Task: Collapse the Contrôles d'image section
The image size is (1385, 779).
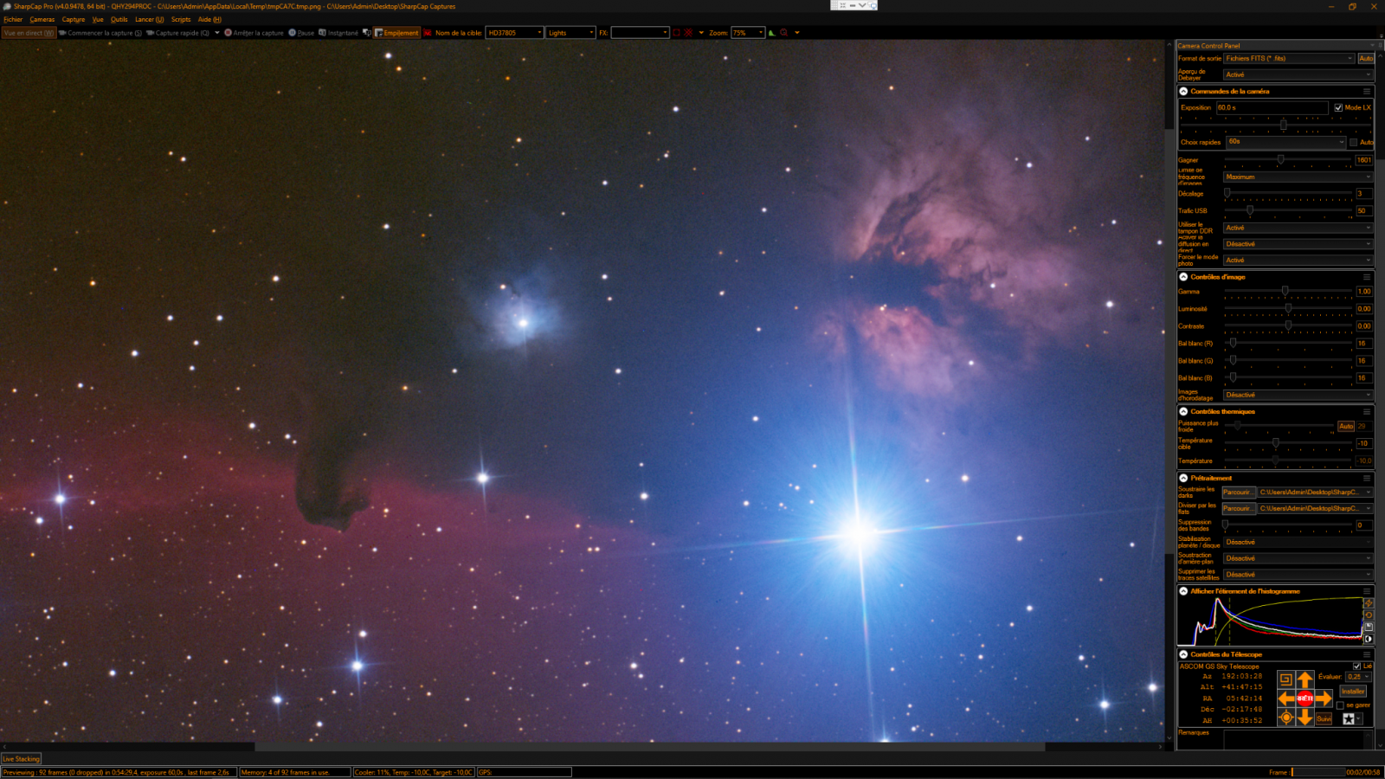Action: [1183, 277]
